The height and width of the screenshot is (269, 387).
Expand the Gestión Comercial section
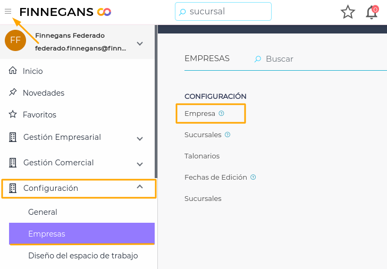140,164
